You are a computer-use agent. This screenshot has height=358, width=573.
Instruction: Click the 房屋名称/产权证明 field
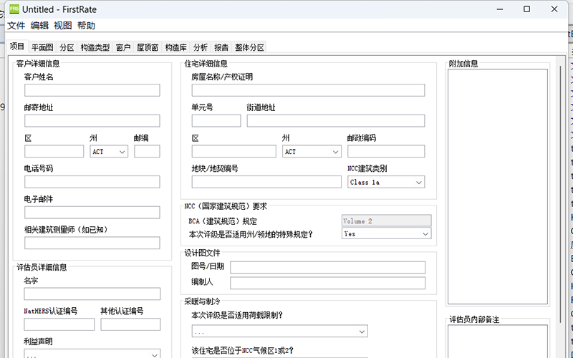pyautogui.click(x=308, y=90)
